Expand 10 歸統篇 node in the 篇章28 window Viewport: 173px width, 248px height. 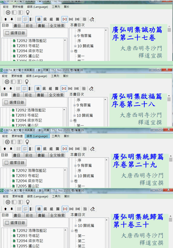point(75,116)
